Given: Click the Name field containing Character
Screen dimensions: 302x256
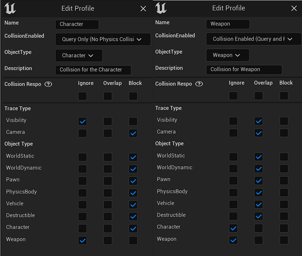Looking at the screenshot, I should (77, 24).
